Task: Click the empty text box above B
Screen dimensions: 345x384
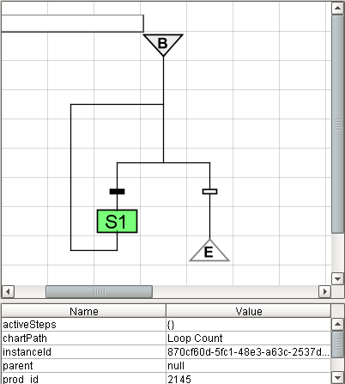Action: click(72, 23)
